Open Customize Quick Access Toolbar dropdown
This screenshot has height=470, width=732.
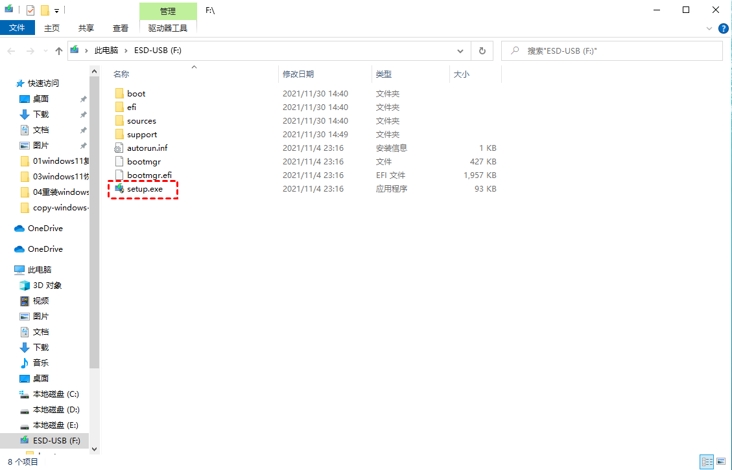point(57,11)
